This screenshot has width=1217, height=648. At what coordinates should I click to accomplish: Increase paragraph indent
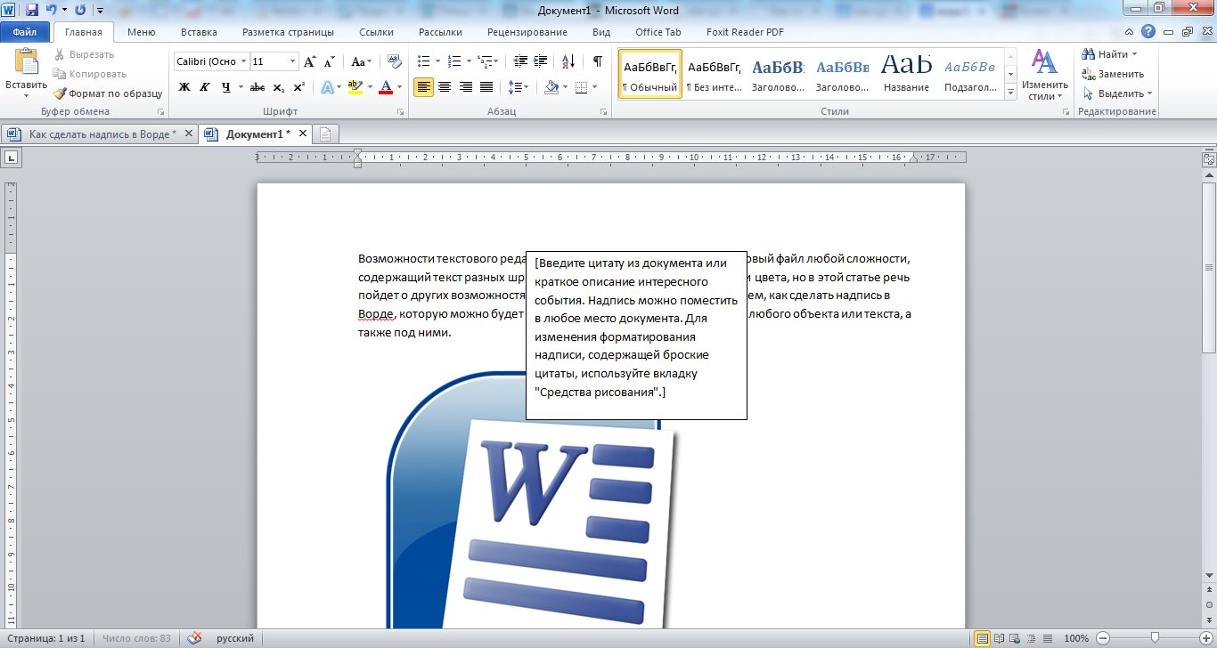542,61
